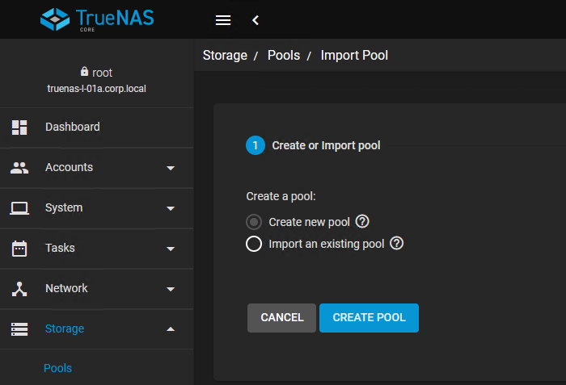The height and width of the screenshot is (385, 566).
Task: Open help tooltip for Create new pool
Action: (362, 222)
